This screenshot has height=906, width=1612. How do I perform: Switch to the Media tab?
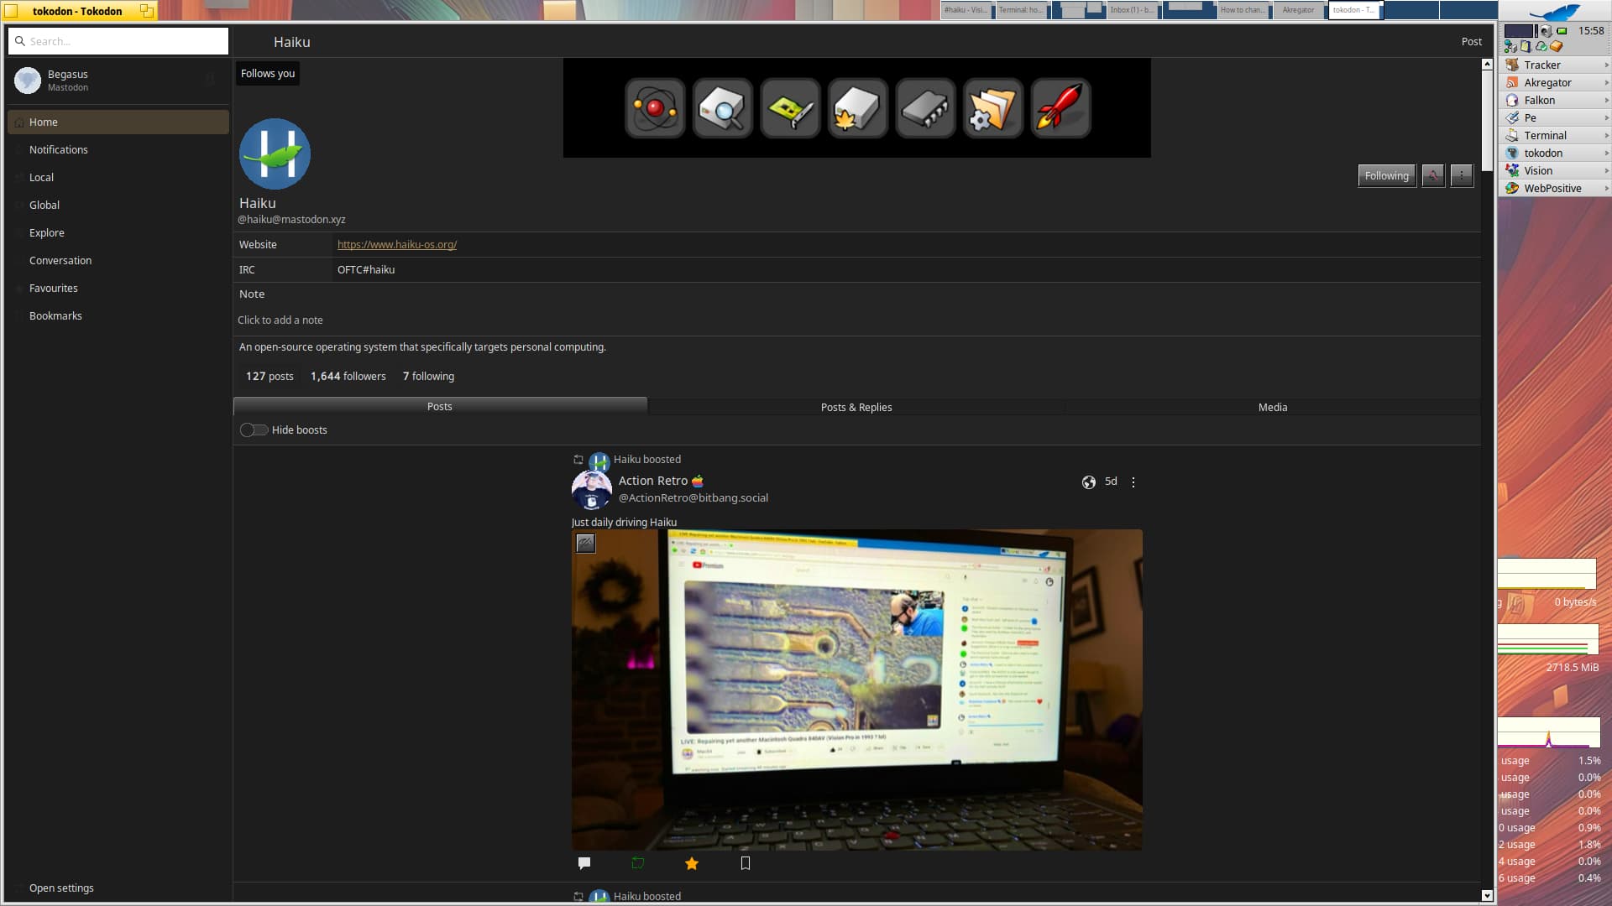pyautogui.click(x=1273, y=408)
